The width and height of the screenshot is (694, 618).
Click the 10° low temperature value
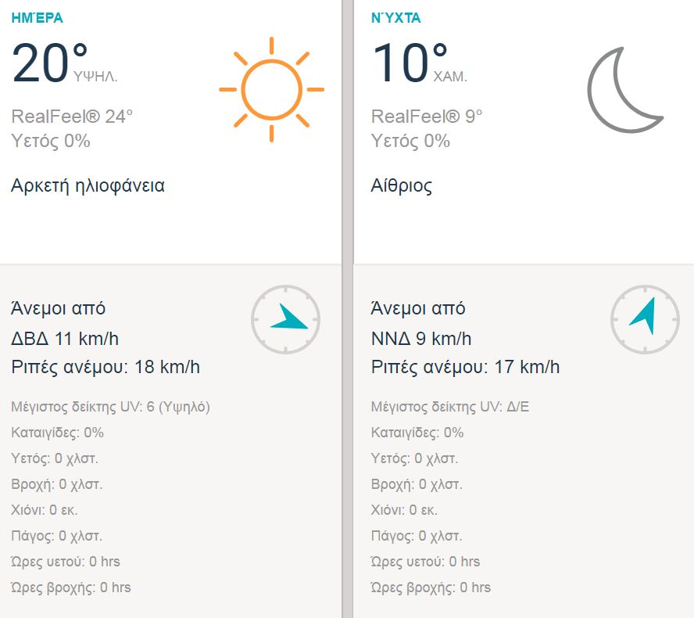point(410,63)
